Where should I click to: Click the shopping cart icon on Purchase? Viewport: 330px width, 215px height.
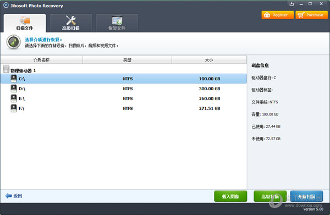click(301, 15)
